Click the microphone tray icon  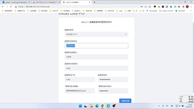pyautogui.click(x=163, y=106)
